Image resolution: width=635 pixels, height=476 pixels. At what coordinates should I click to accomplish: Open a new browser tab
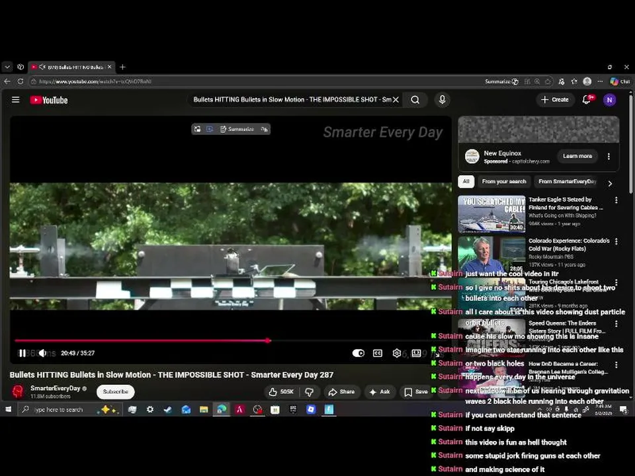(x=123, y=67)
